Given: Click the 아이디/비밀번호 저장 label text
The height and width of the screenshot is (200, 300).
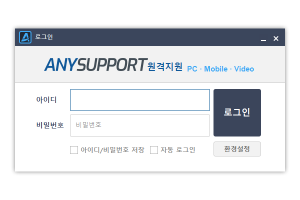Looking at the screenshot, I should pos(112,150).
